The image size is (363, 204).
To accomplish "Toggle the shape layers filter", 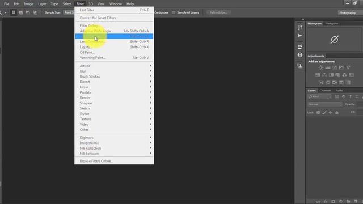I will point(357,97).
